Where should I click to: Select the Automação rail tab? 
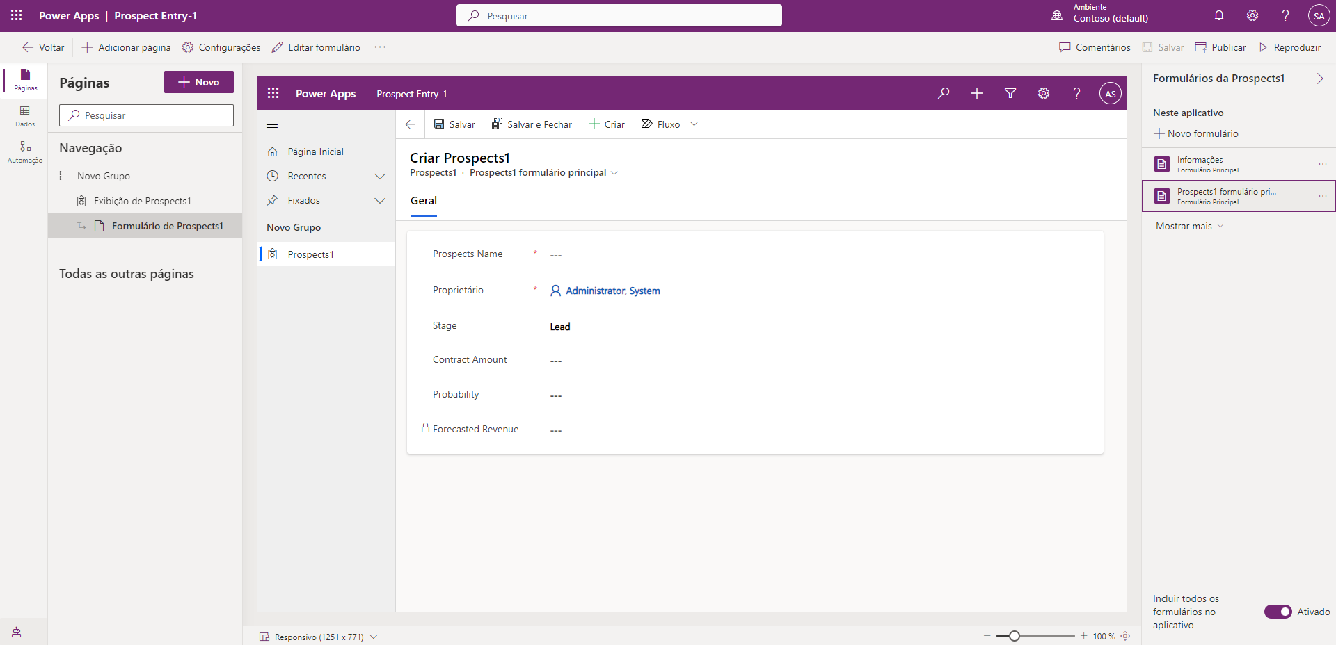[25, 152]
